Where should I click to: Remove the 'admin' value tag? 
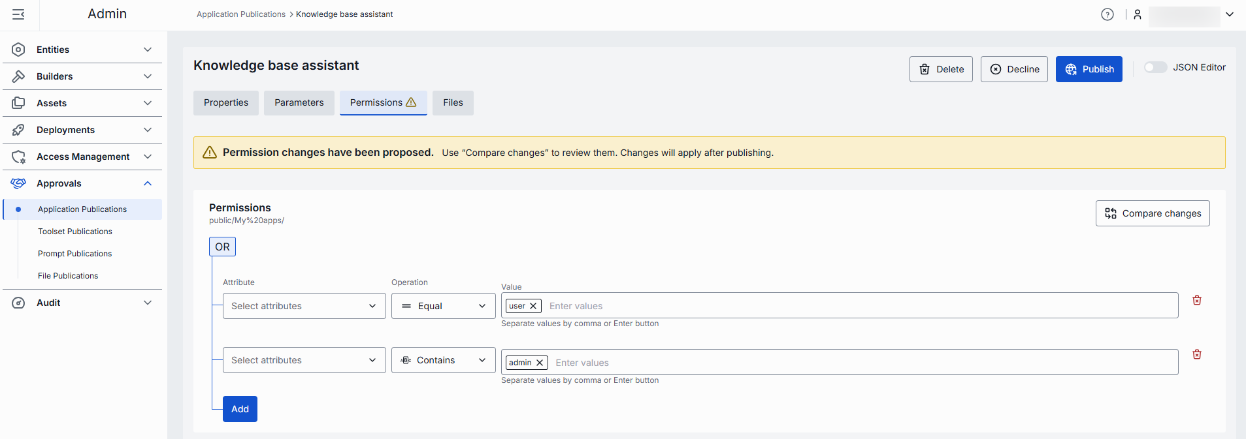click(x=540, y=363)
